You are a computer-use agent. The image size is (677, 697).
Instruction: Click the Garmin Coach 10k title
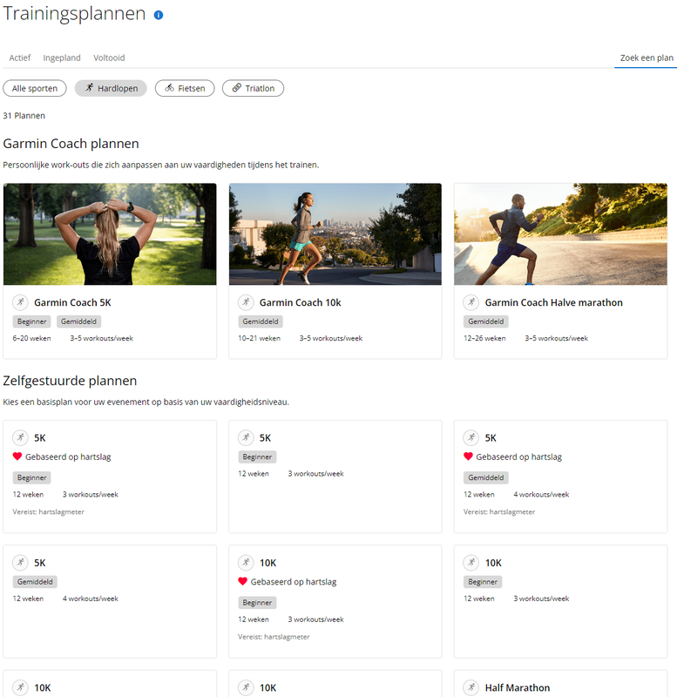tap(300, 302)
